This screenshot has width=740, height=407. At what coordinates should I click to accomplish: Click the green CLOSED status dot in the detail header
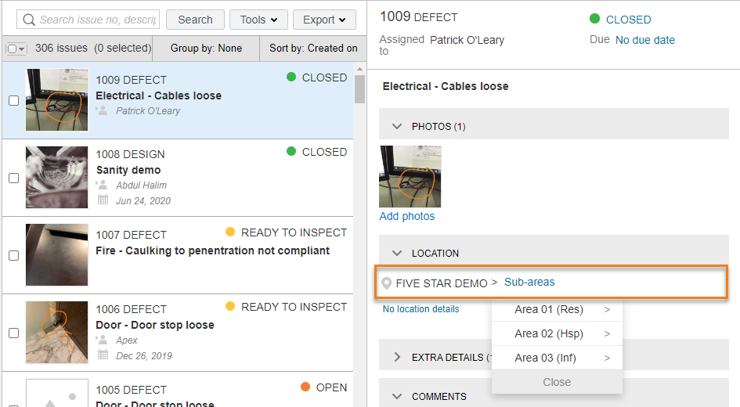pos(594,19)
